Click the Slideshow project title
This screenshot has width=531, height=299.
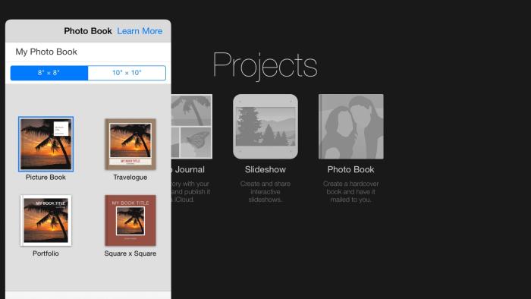click(265, 170)
